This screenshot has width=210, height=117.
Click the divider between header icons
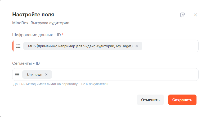coord(189,15)
